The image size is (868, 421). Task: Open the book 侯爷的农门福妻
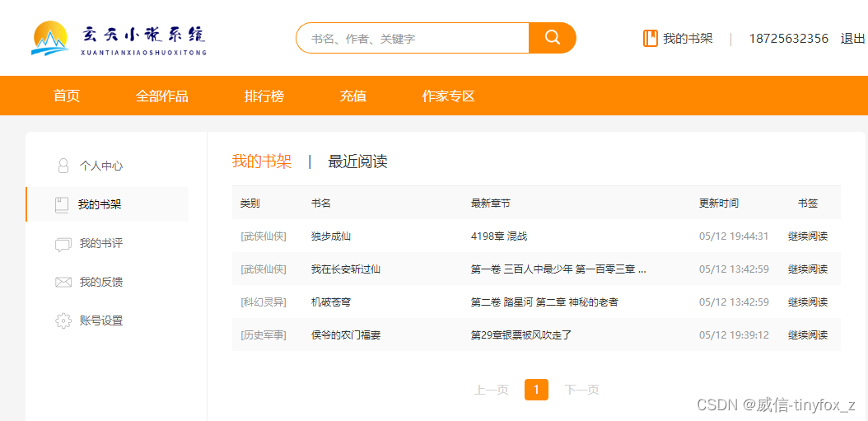pos(346,335)
